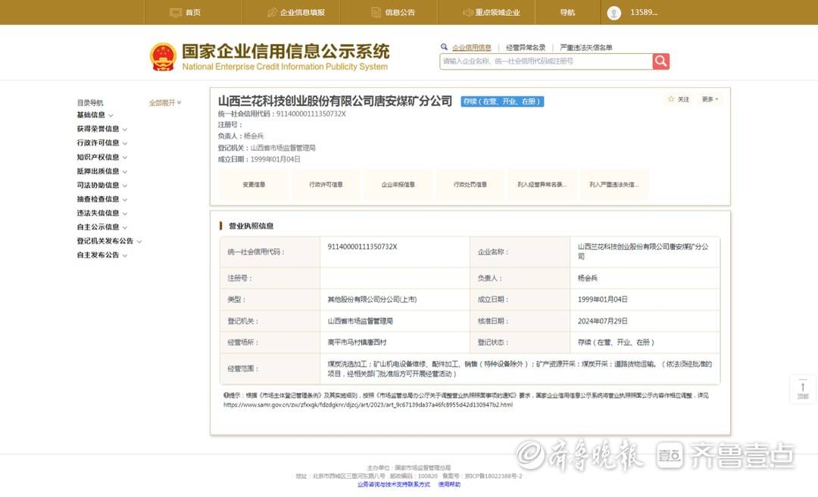Click 统一社会信用代码 line in company header
Image resolution: width=818 pixels, height=497 pixels.
pos(282,114)
